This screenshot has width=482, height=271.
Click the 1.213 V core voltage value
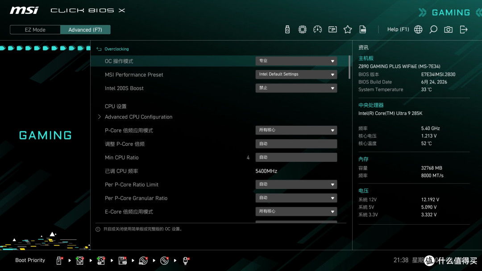(428, 136)
